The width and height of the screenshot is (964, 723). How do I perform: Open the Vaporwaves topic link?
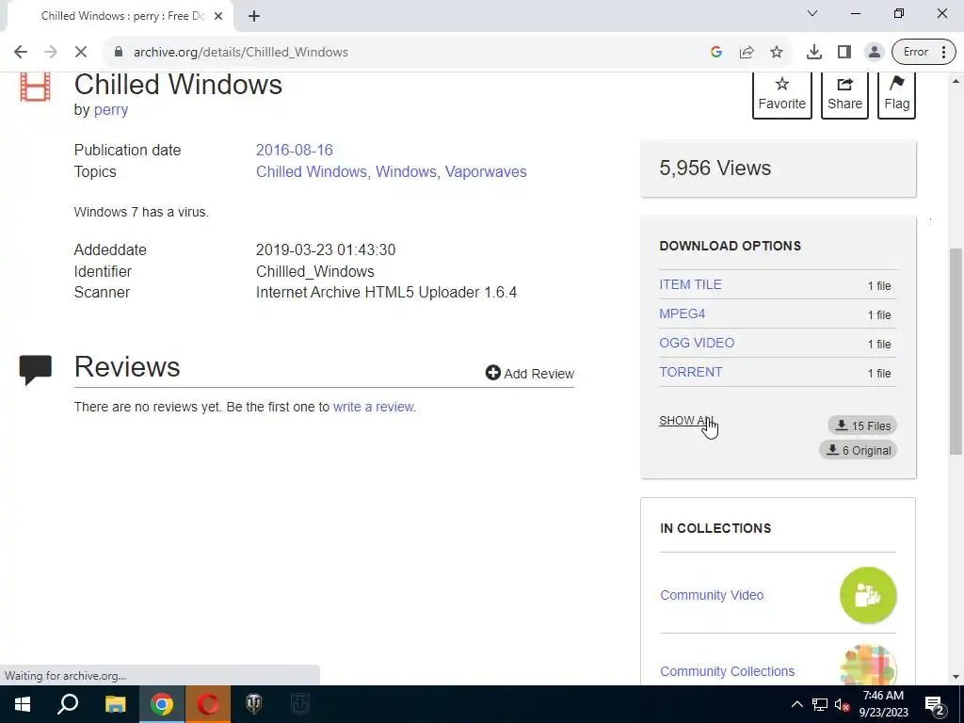[486, 171]
